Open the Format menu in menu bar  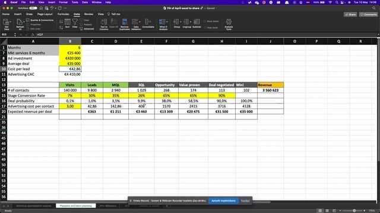pyautogui.click(x=64, y=2)
